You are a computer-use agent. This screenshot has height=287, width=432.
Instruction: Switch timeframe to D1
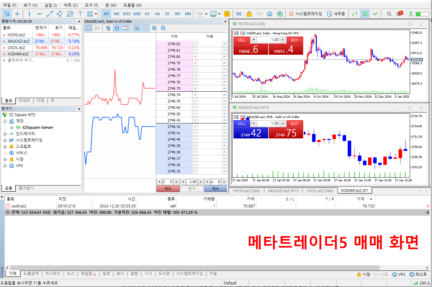pos(167,14)
